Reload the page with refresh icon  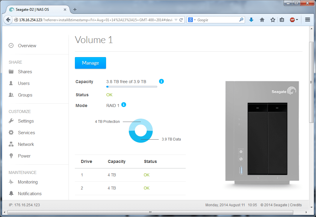181,20
